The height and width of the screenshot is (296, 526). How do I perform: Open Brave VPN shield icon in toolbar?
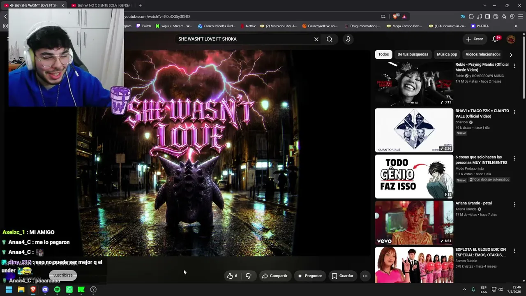click(512, 16)
